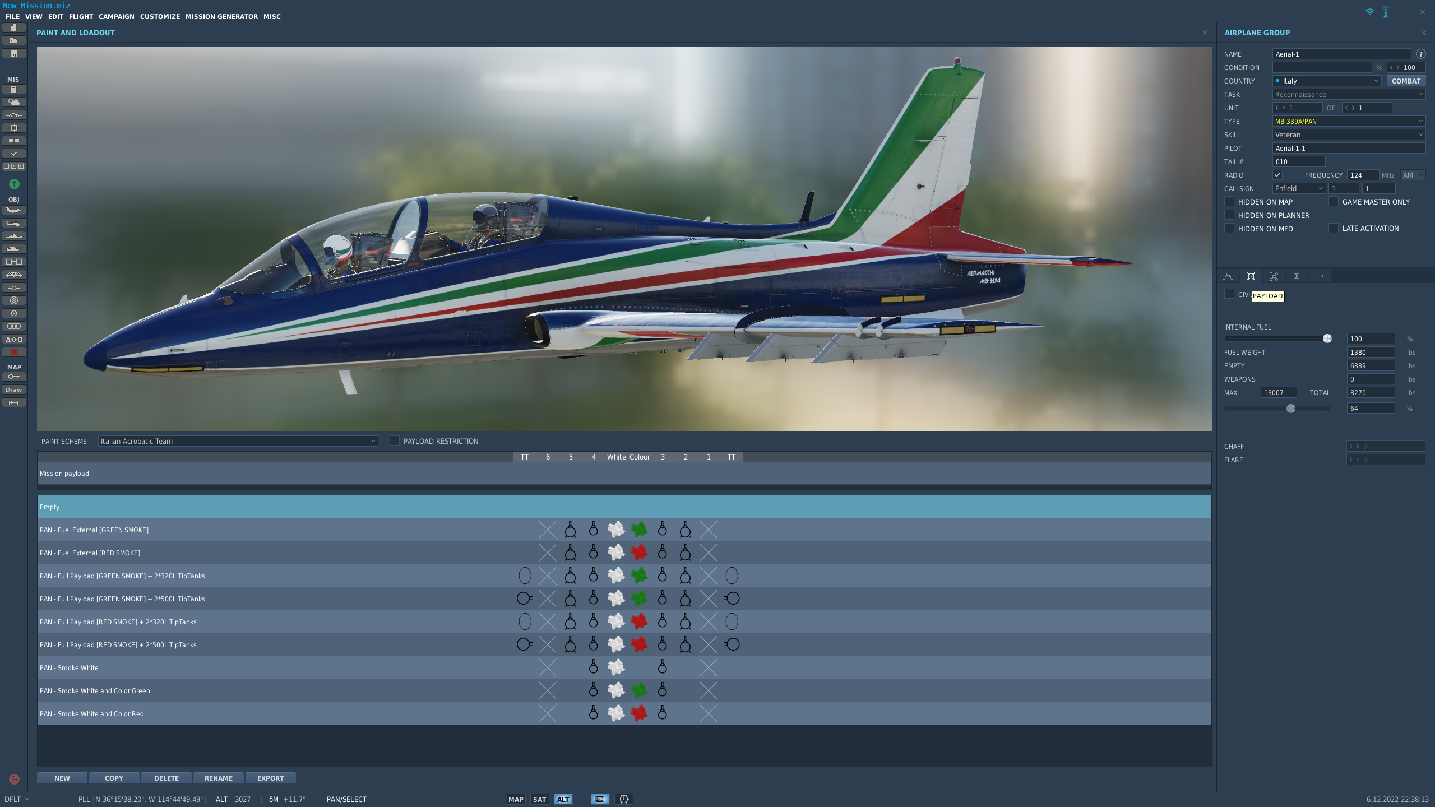Open the AM modulation dropdown
The image size is (1435, 807).
(1413, 175)
